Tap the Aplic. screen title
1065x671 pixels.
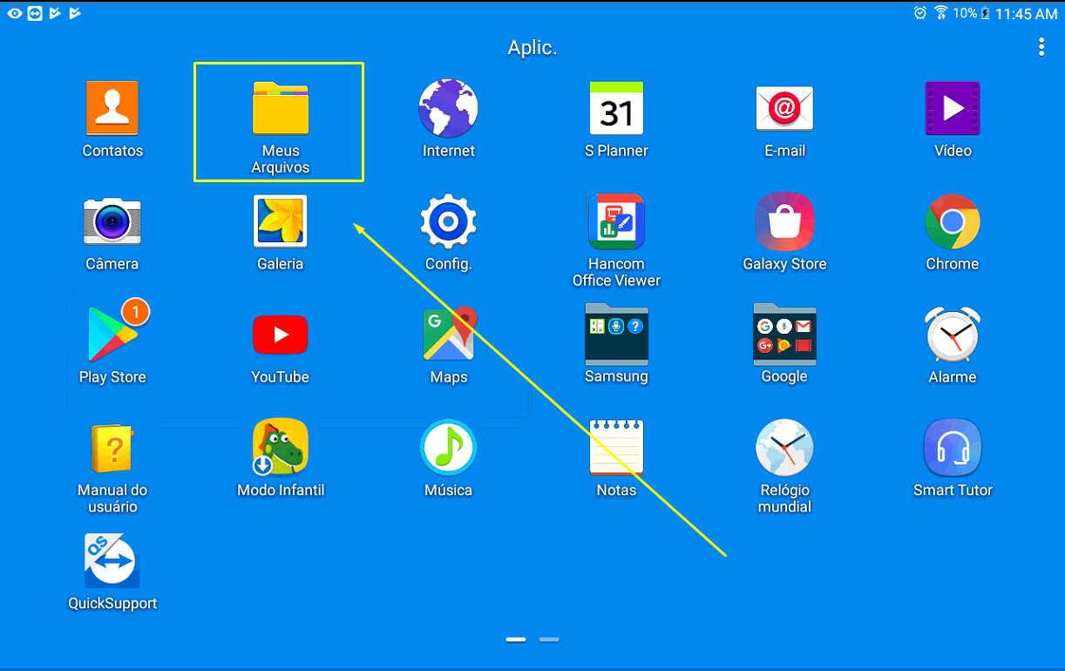532,48
